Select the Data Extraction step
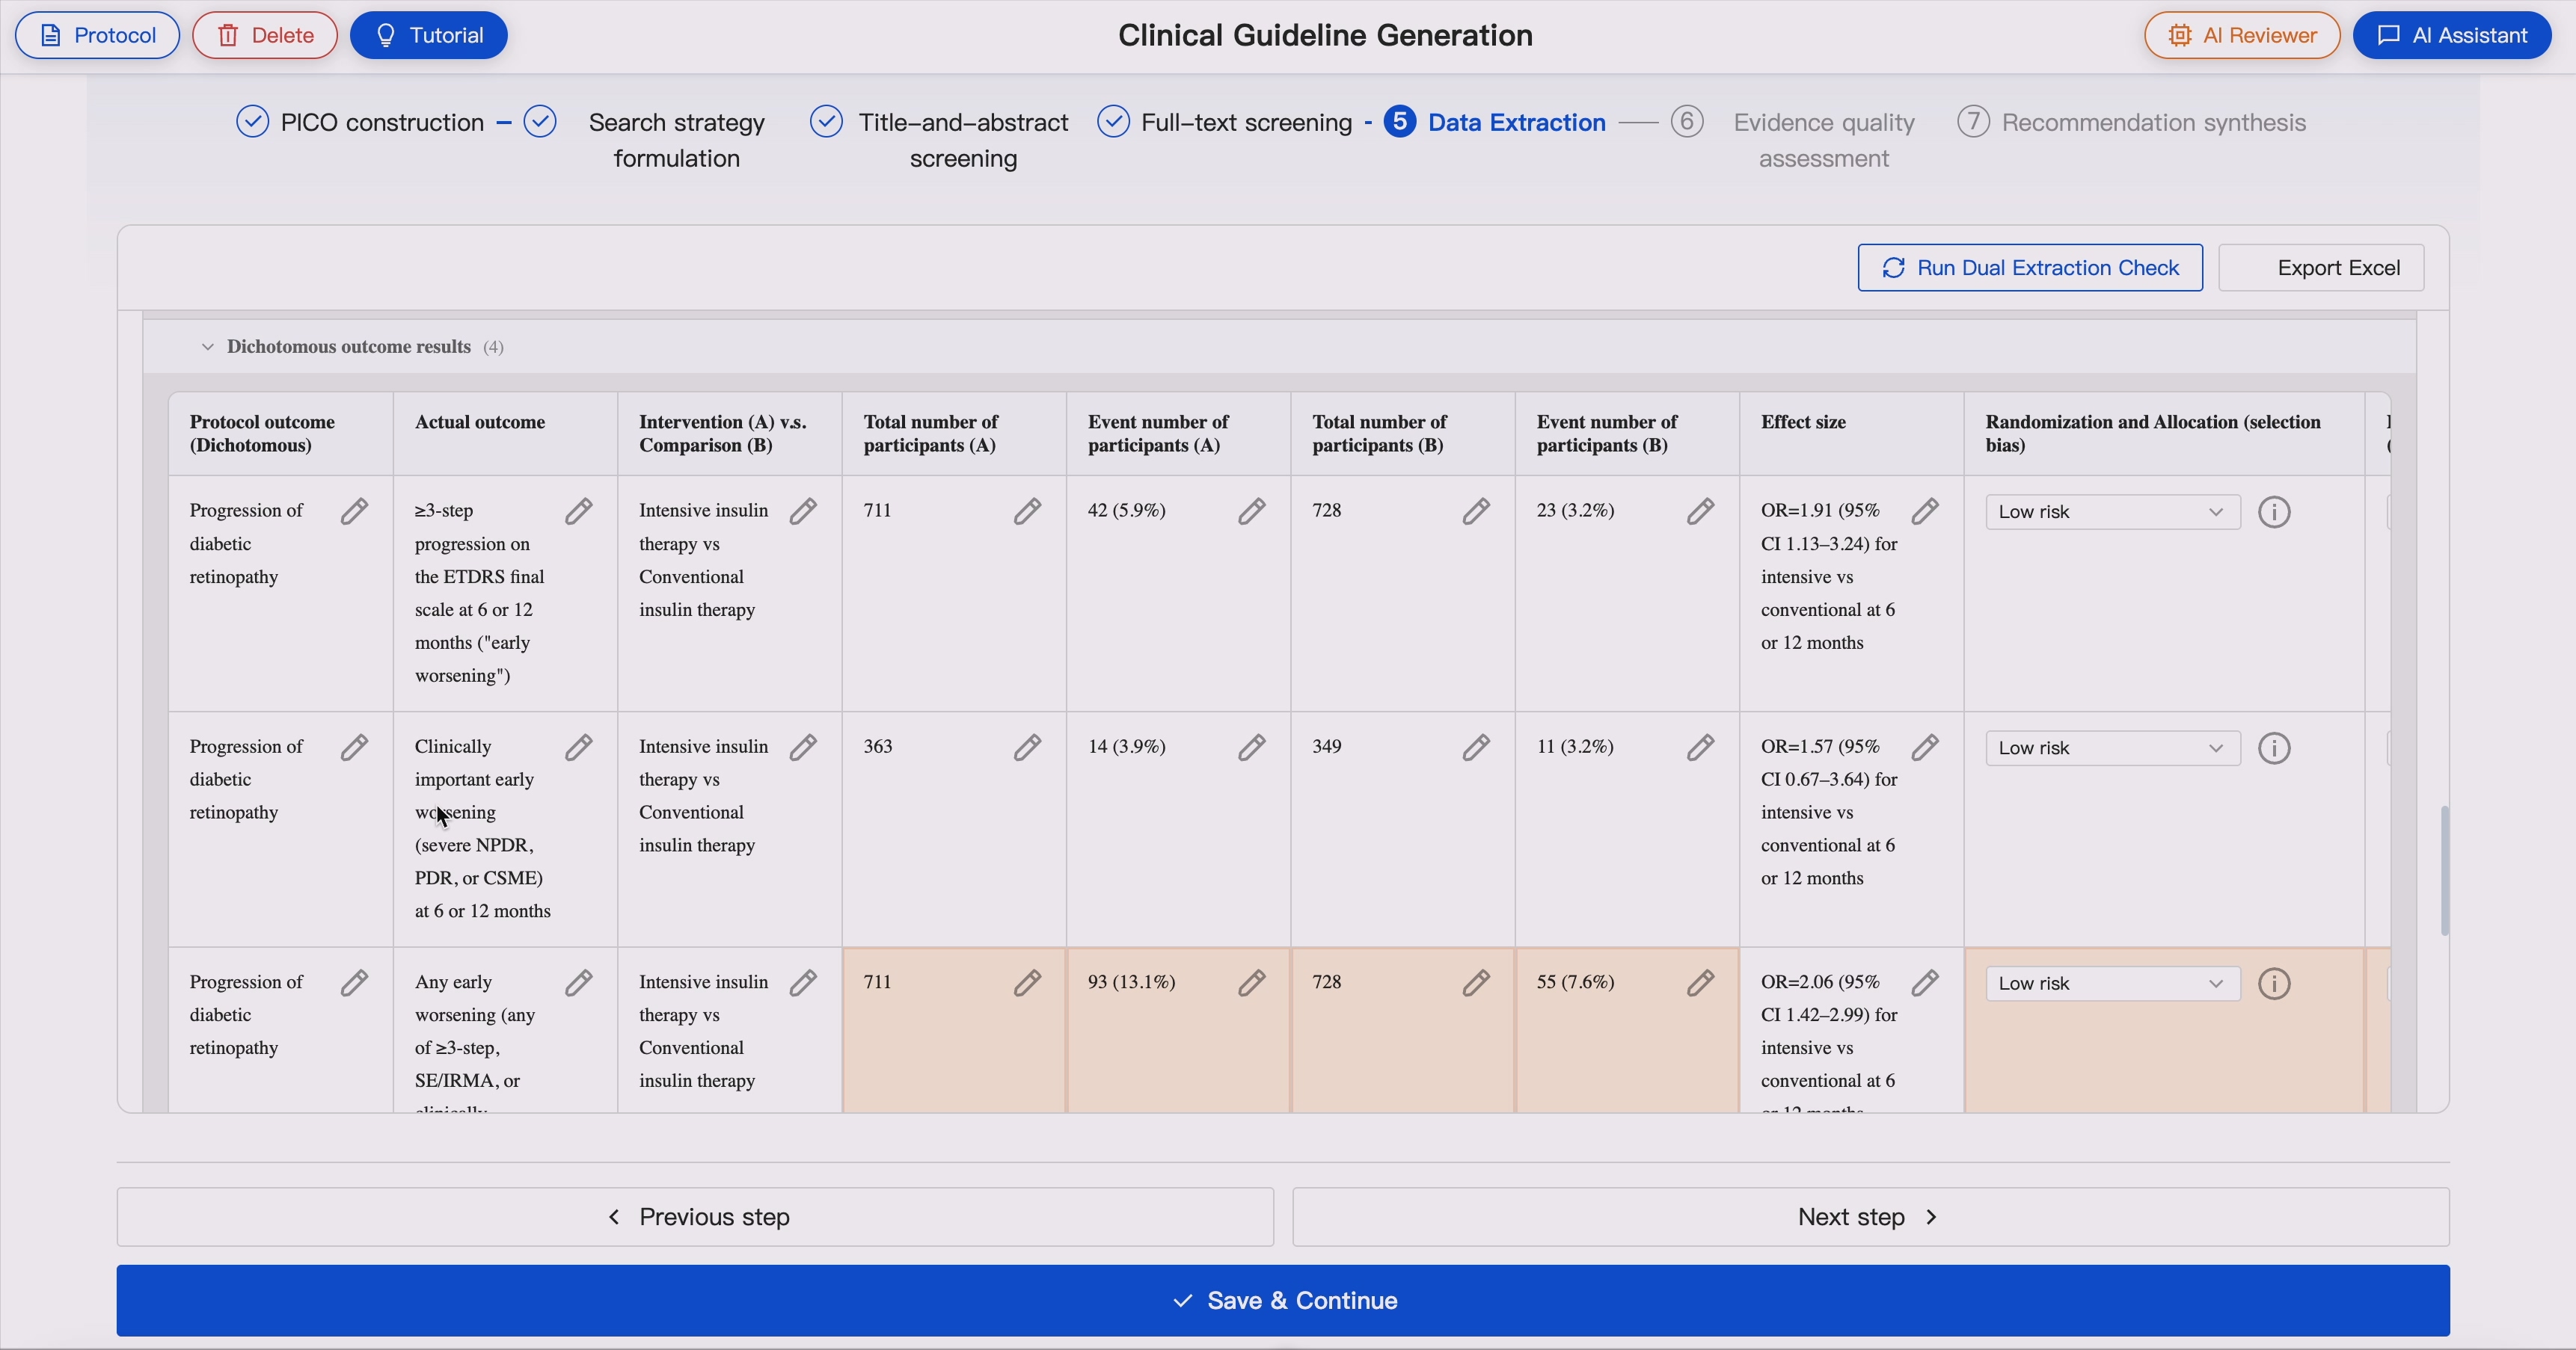 click(x=1495, y=122)
